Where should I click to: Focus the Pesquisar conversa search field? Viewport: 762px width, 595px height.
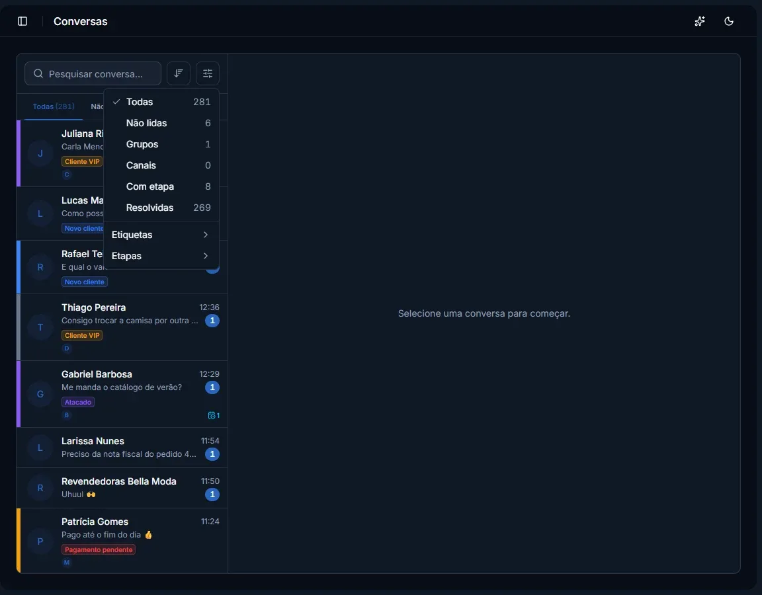(93, 73)
